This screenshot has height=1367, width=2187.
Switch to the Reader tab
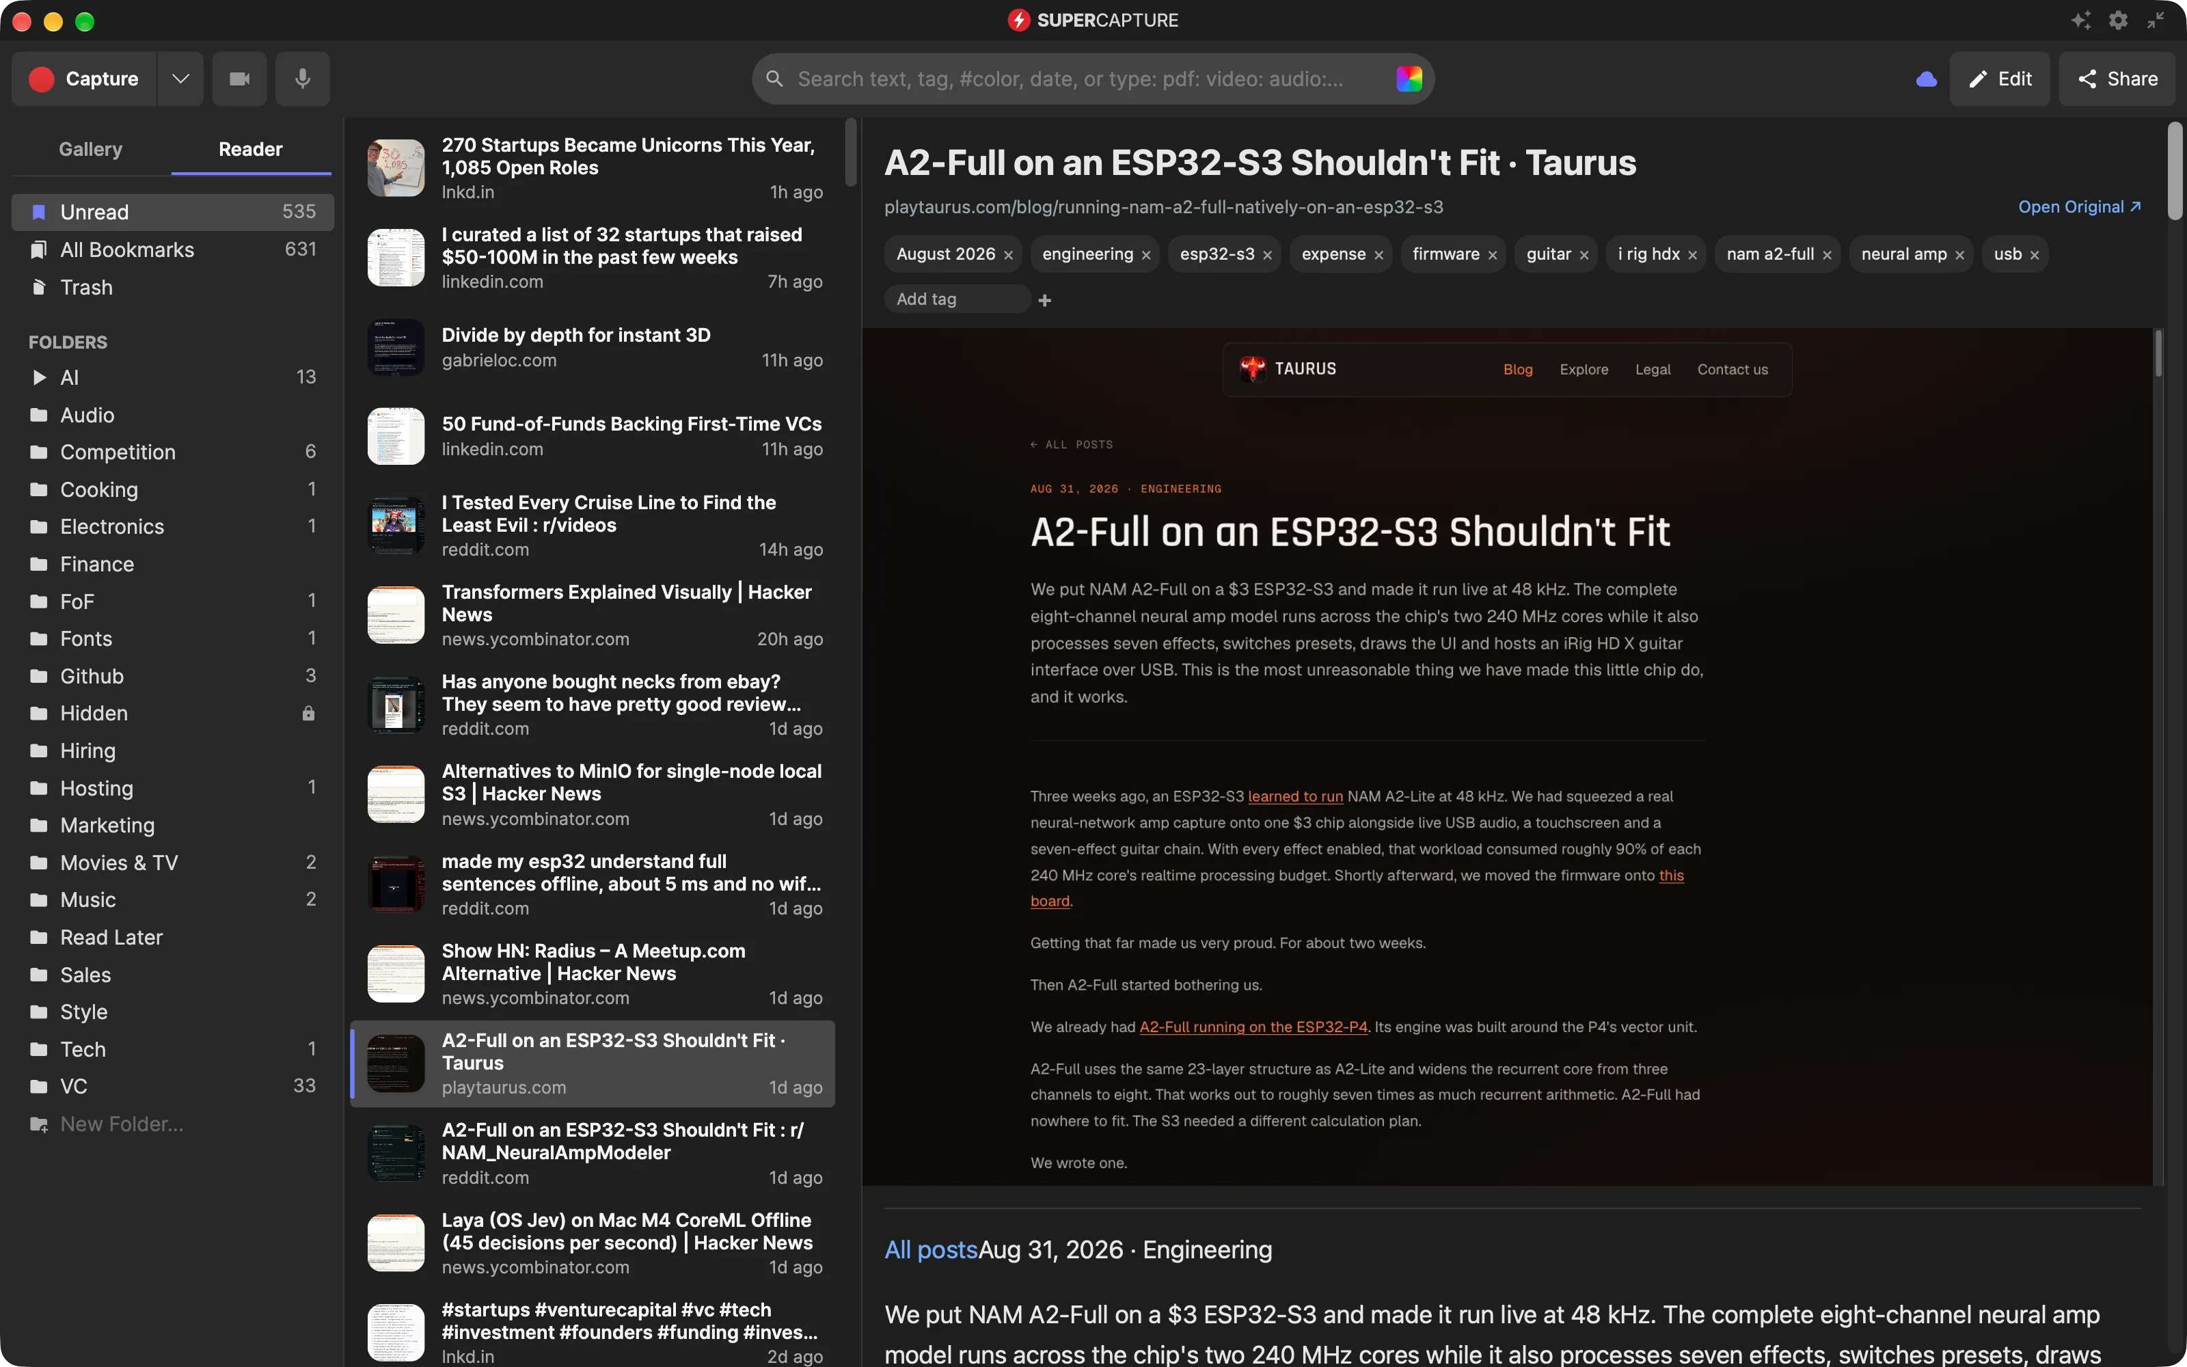click(250, 149)
